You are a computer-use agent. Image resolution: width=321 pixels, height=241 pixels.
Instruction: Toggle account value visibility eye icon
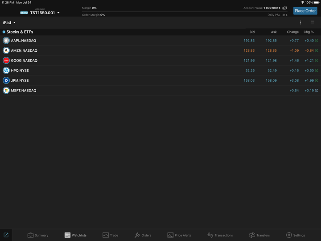284,8
